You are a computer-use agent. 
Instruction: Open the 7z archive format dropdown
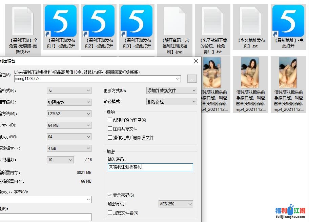pos(69,90)
